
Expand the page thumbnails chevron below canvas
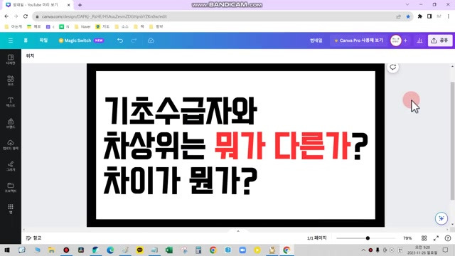238,231
